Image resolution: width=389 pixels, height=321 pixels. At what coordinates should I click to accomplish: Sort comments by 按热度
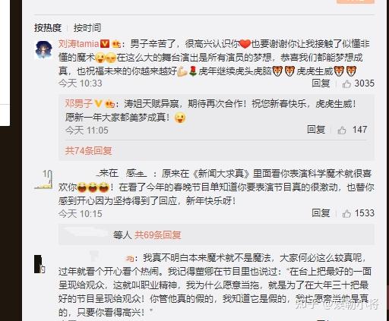click(x=48, y=27)
